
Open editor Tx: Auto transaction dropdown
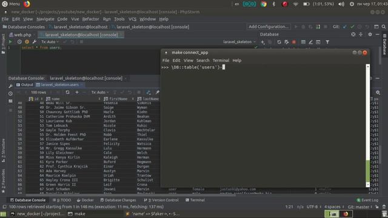50,42
